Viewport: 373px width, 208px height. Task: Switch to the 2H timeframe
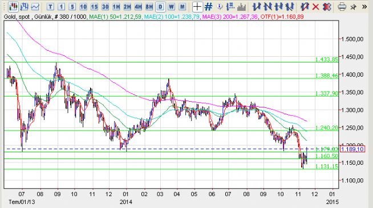(127, 7)
